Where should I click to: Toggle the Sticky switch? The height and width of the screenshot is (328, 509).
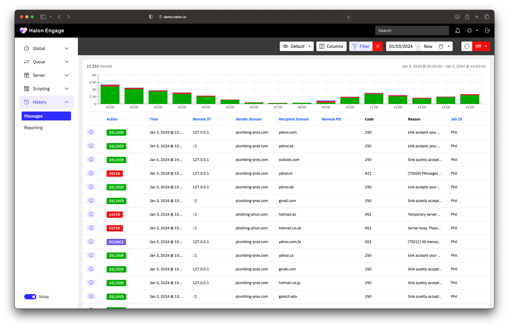coord(30,296)
